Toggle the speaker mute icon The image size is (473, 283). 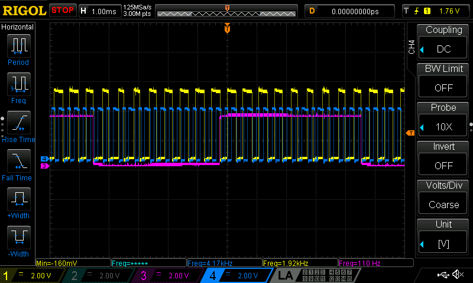click(457, 275)
